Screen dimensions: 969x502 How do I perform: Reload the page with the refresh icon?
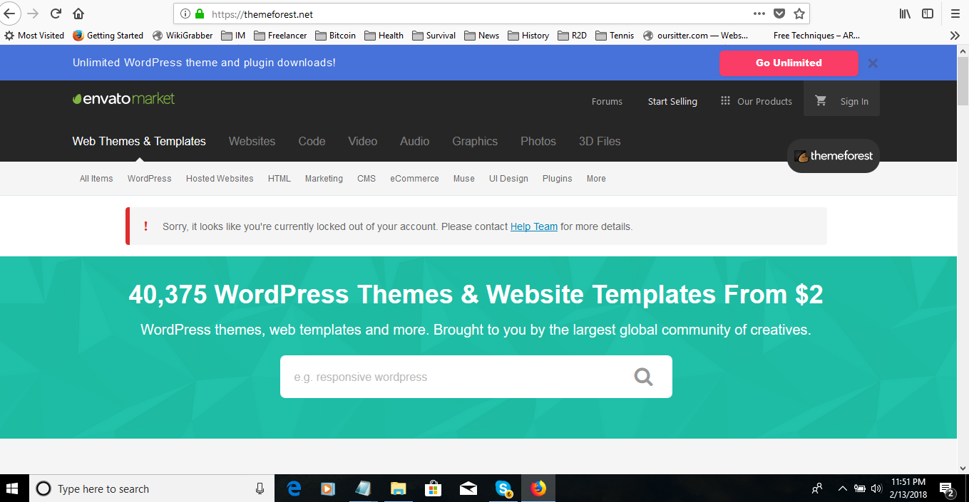(56, 14)
